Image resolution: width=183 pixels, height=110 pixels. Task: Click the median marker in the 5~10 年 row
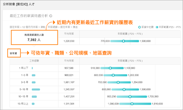click(124, 89)
